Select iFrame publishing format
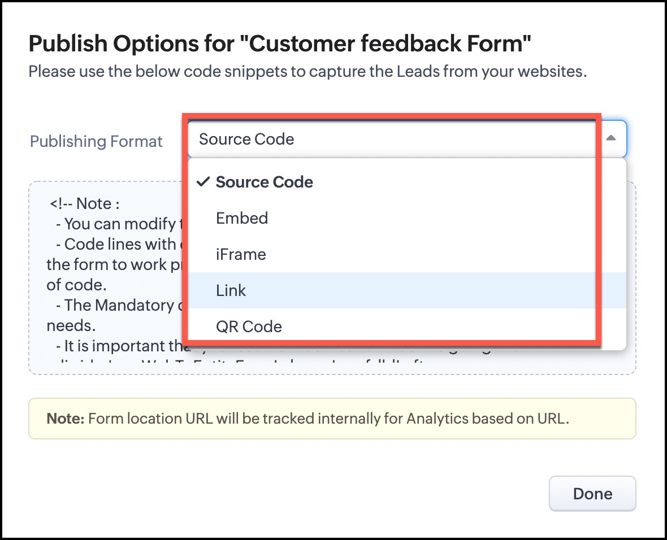The image size is (667, 540). [241, 254]
